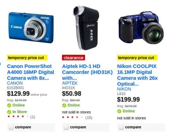
Task: Click the NIKON brand link
Action: [124, 89]
